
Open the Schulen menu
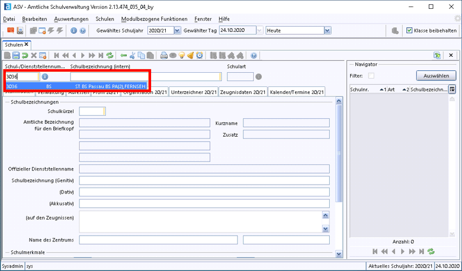[105, 19]
